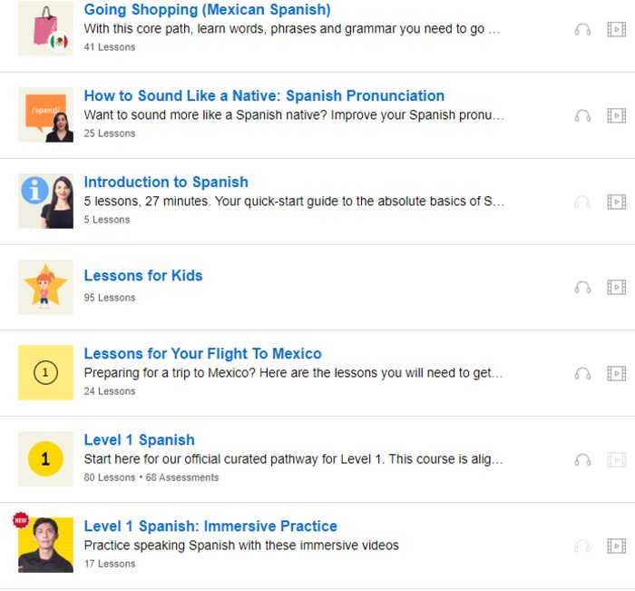
Task: Click the shopping bag course thumbnail
Action: coord(45,28)
